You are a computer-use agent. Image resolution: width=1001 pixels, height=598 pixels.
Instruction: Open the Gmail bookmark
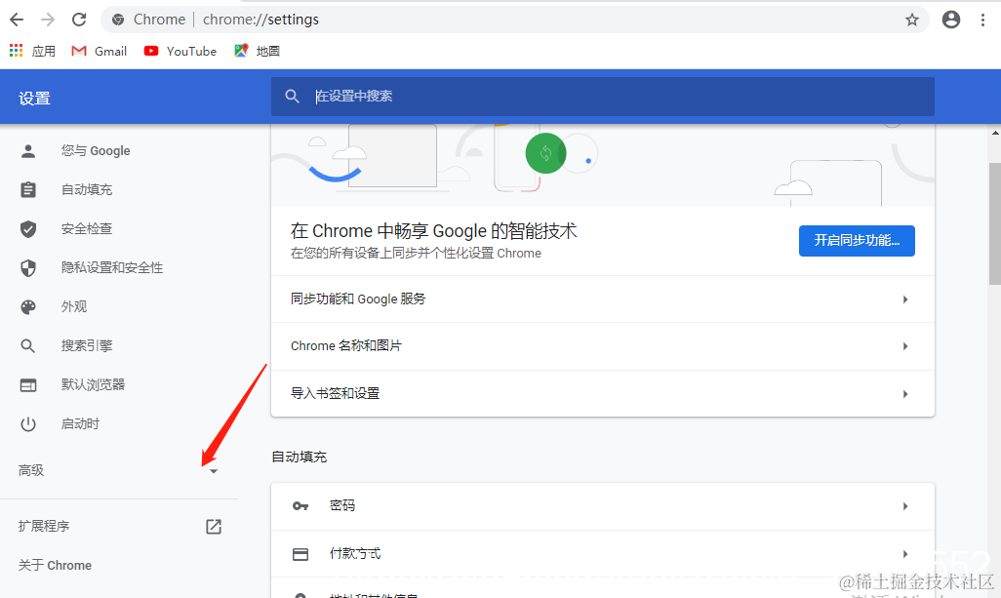point(99,51)
